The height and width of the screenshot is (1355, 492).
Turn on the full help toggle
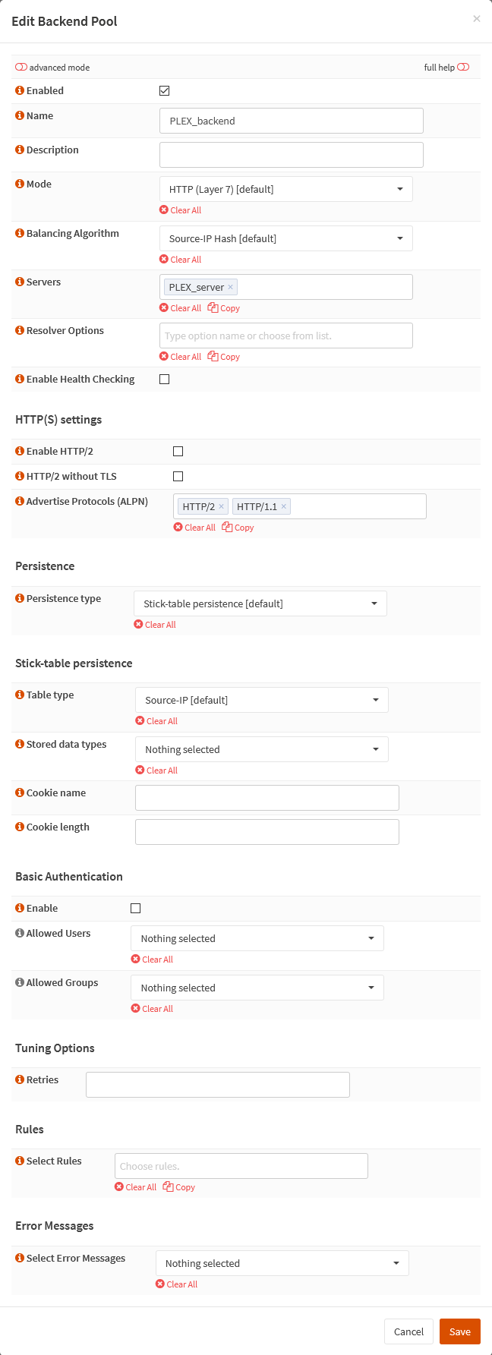[x=463, y=68]
